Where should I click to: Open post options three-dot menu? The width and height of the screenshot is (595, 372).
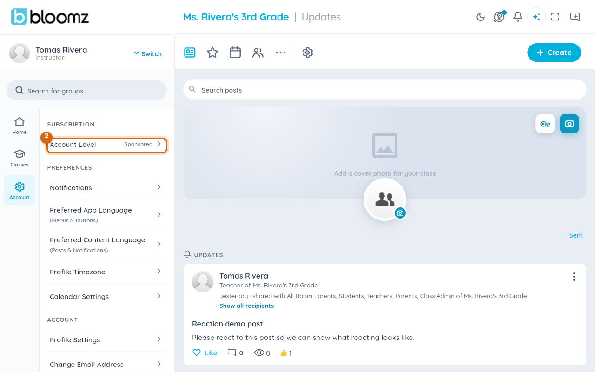[x=574, y=277]
